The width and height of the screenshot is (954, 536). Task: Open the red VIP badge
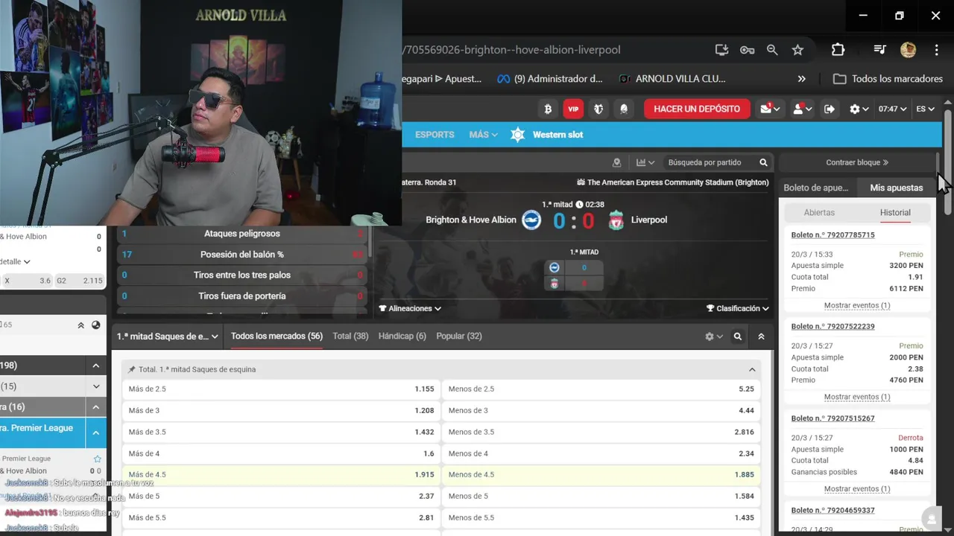(x=573, y=109)
